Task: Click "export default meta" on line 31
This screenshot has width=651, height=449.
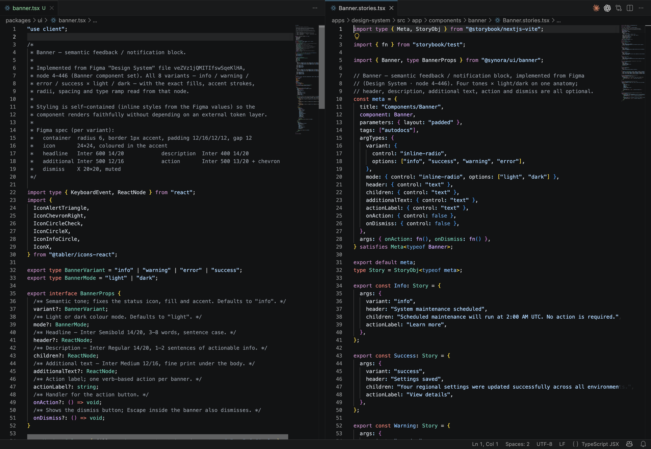Action: tap(383, 262)
